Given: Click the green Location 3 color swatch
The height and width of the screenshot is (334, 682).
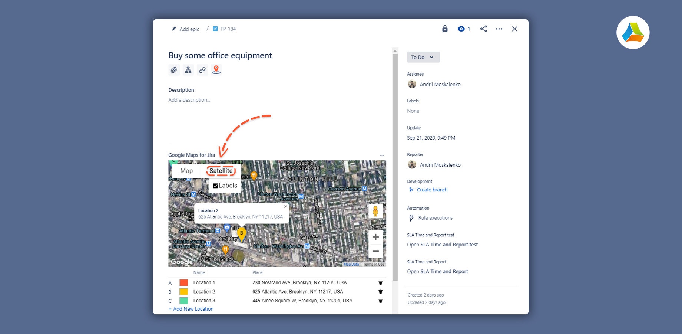Looking at the screenshot, I should click(184, 301).
